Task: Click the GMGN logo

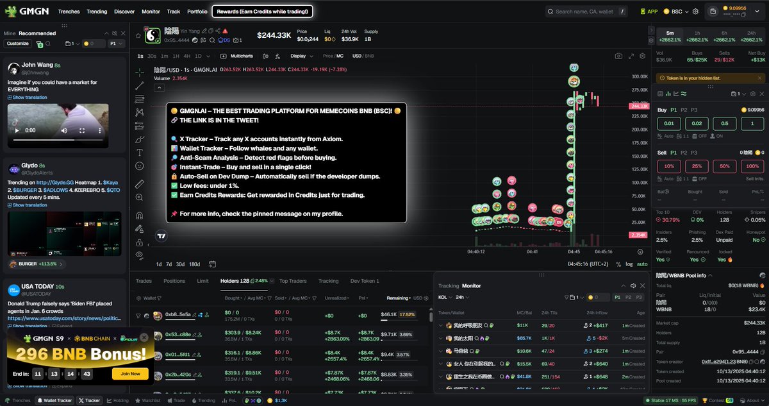Action: (x=28, y=11)
